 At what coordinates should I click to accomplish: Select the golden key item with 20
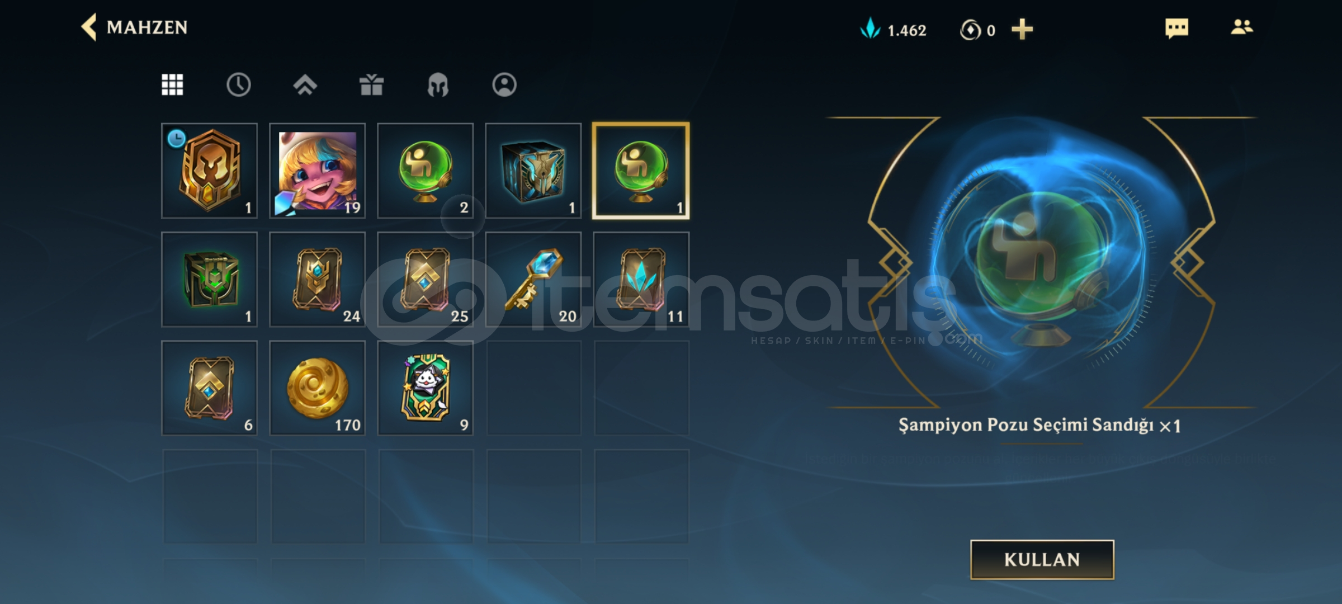pyautogui.click(x=533, y=279)
